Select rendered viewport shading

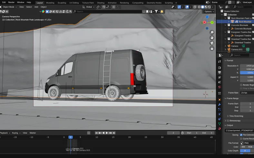click(209, 7)
